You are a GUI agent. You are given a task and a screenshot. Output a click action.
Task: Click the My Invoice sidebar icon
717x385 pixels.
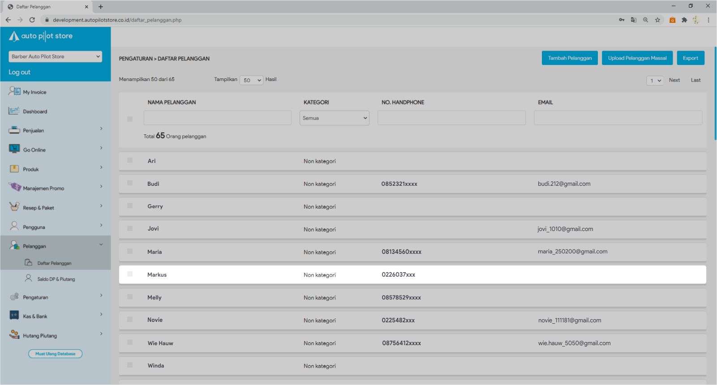pyautogui.click(x=14, y=91)
